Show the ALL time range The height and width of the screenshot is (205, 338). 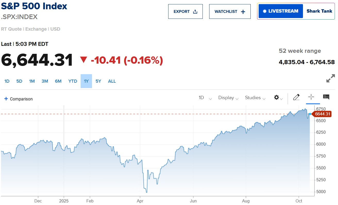(x=112, y=81)
